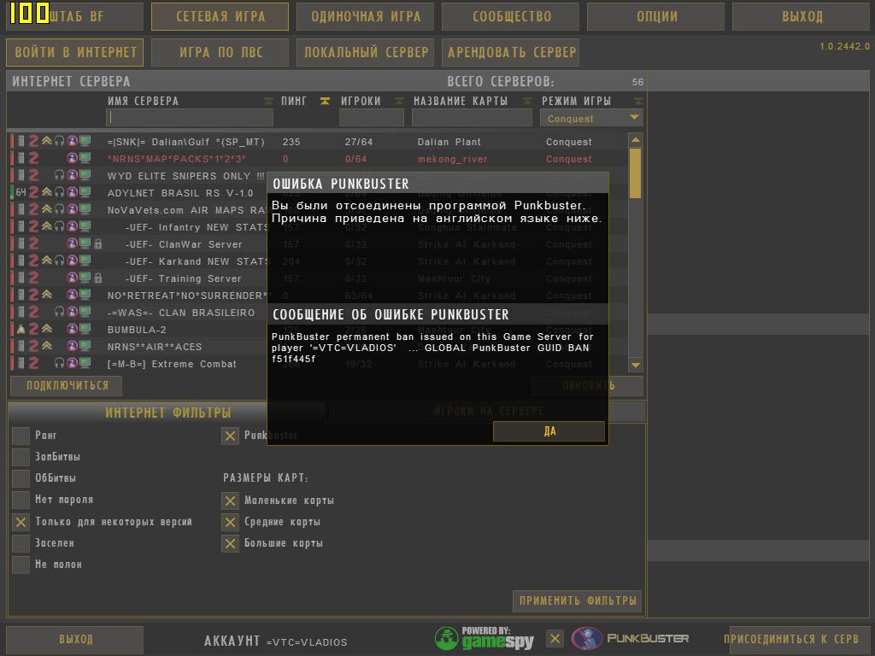875x656 pixels.
Task: Enable the Ранг filter checkbox
Action: click(21, 436)
